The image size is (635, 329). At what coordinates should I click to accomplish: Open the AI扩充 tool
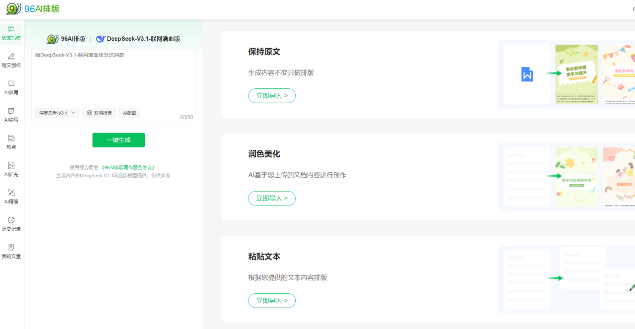point(11,169)
